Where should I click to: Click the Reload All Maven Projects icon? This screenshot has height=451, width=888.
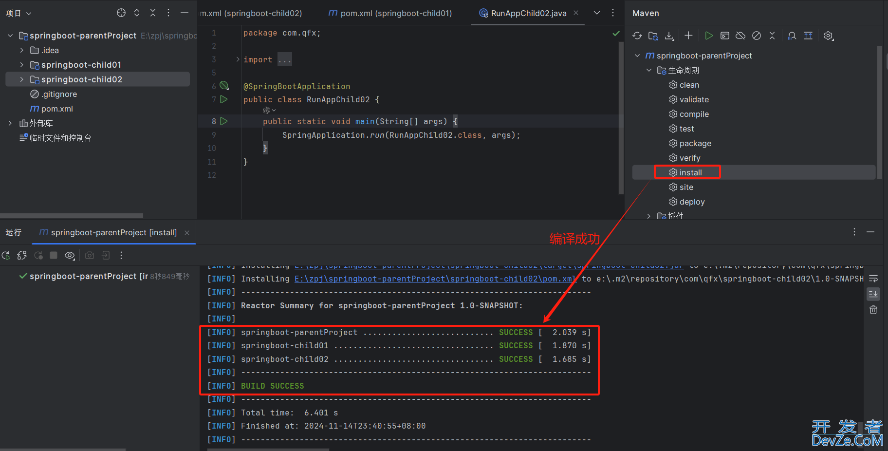637,36
